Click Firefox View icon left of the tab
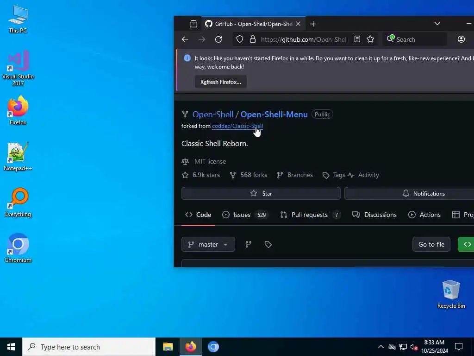The height and width of the screenshot is (356, 474). point(193,24)
